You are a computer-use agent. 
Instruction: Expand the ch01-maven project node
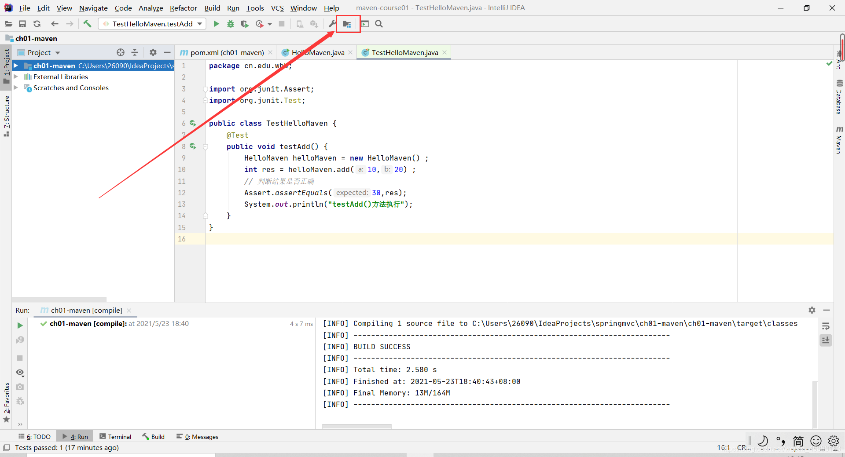click(16, 66)
